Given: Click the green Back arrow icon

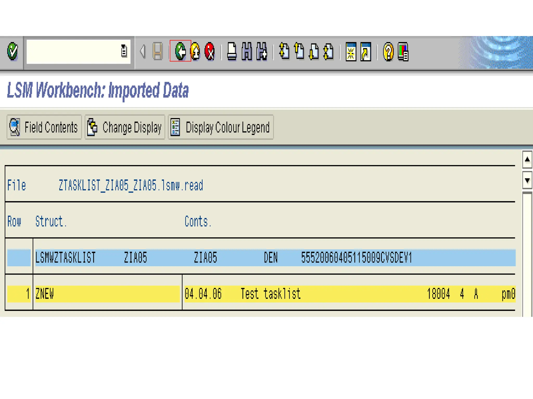Looking at the screenshot, I should tap(180, 51).
